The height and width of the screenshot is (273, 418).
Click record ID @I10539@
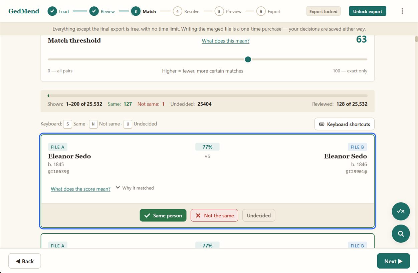point(59,172)
